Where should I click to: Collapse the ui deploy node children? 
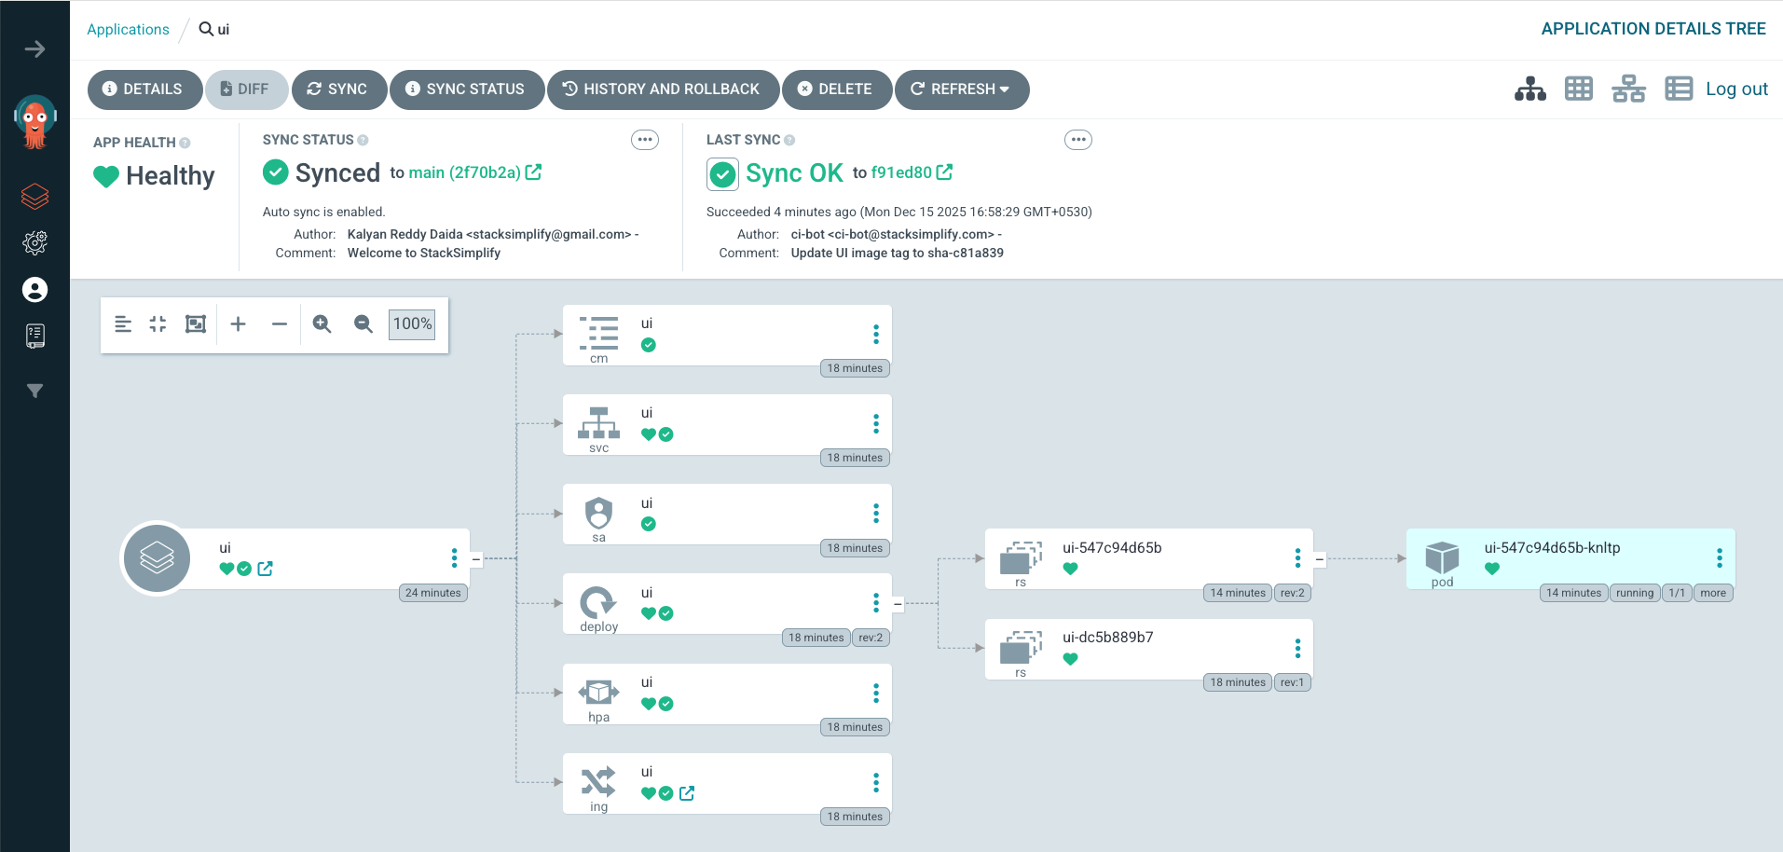898,604
